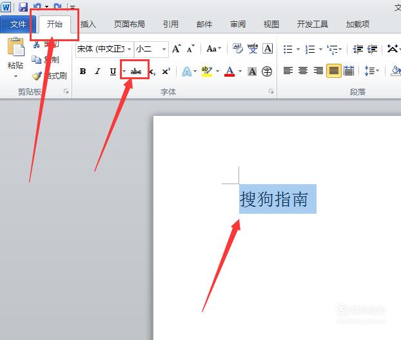Viewport: 401px width, 340px height.
Task: Click the Clear Formatting icon
Action: point(238,48)
